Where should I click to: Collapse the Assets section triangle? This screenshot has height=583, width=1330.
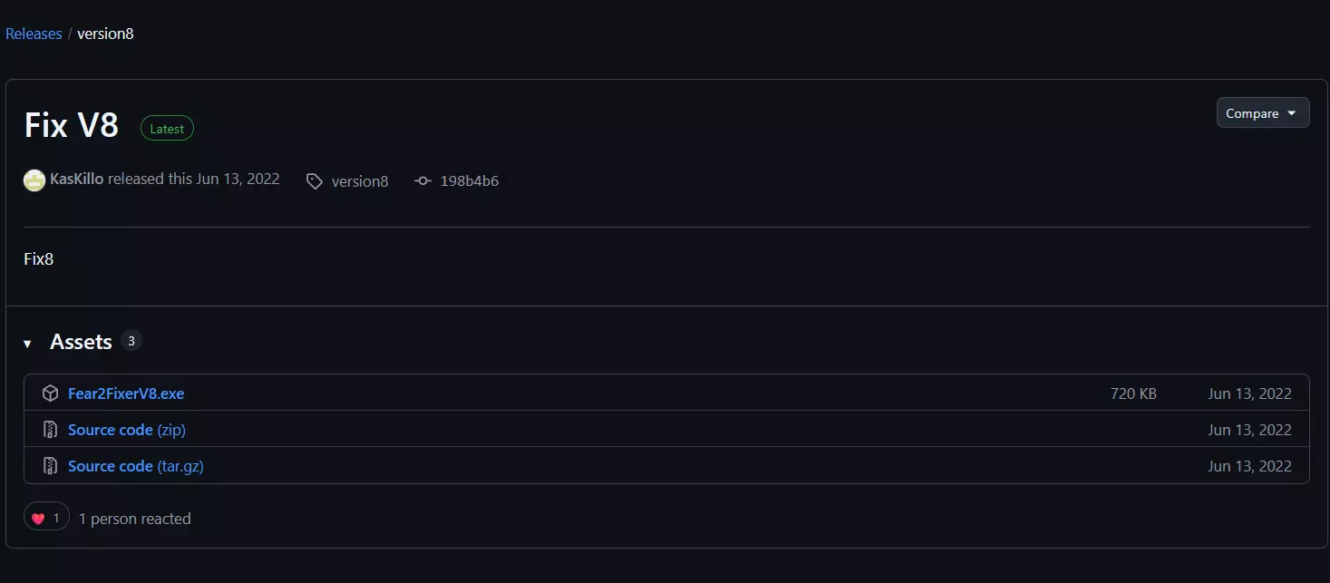point(27,344)
